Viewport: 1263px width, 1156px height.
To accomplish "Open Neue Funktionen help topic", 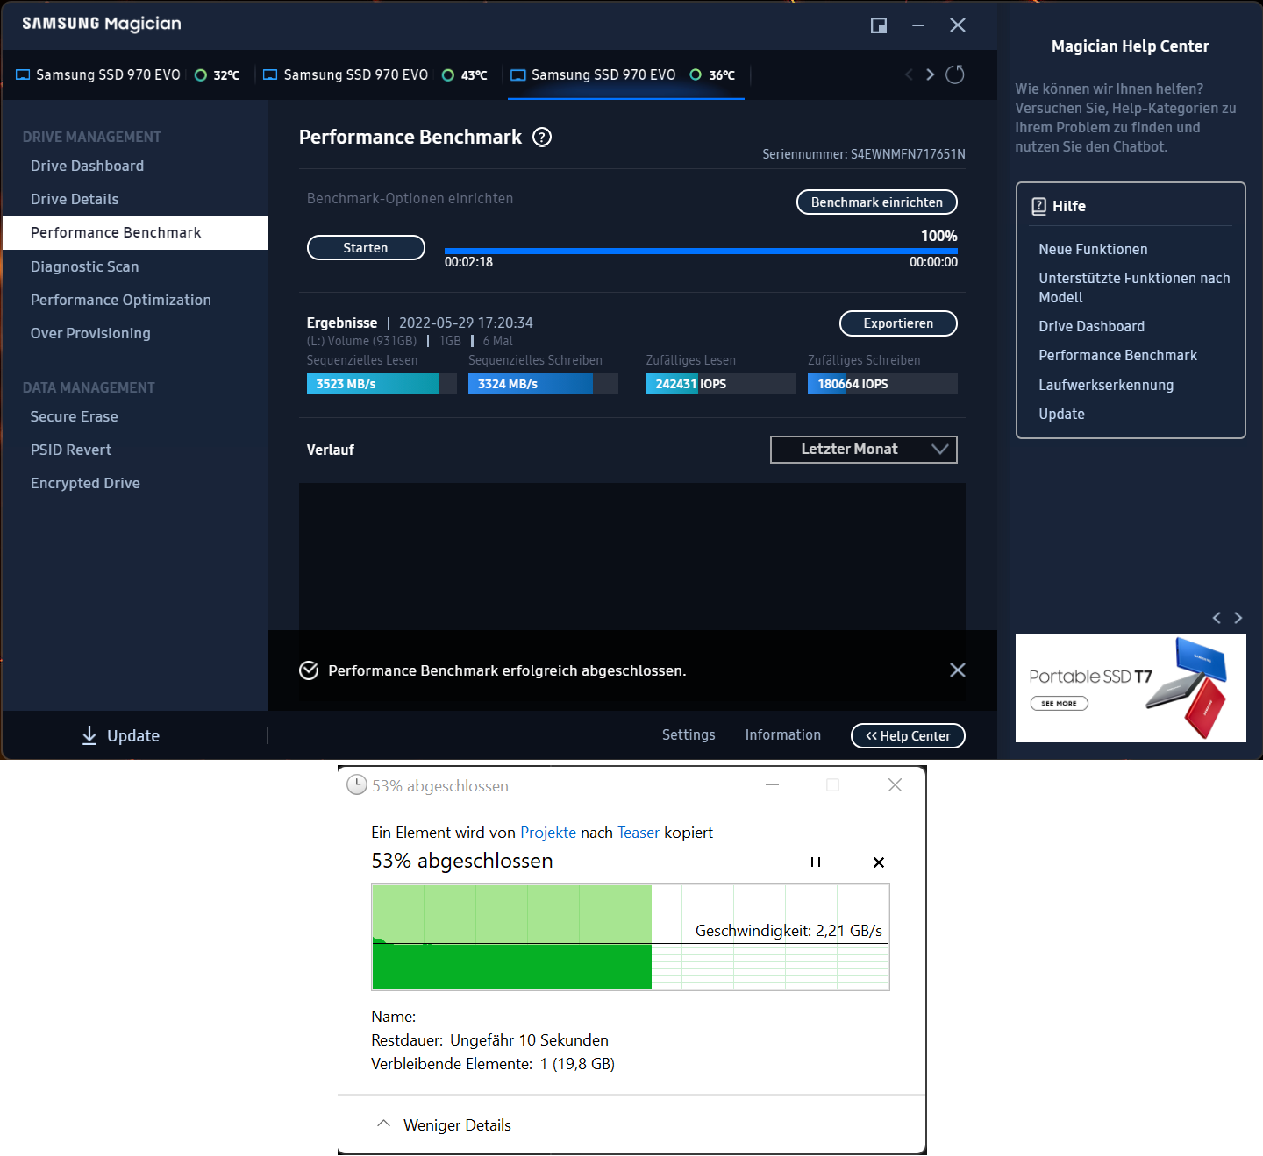I will coord(1093,249).
